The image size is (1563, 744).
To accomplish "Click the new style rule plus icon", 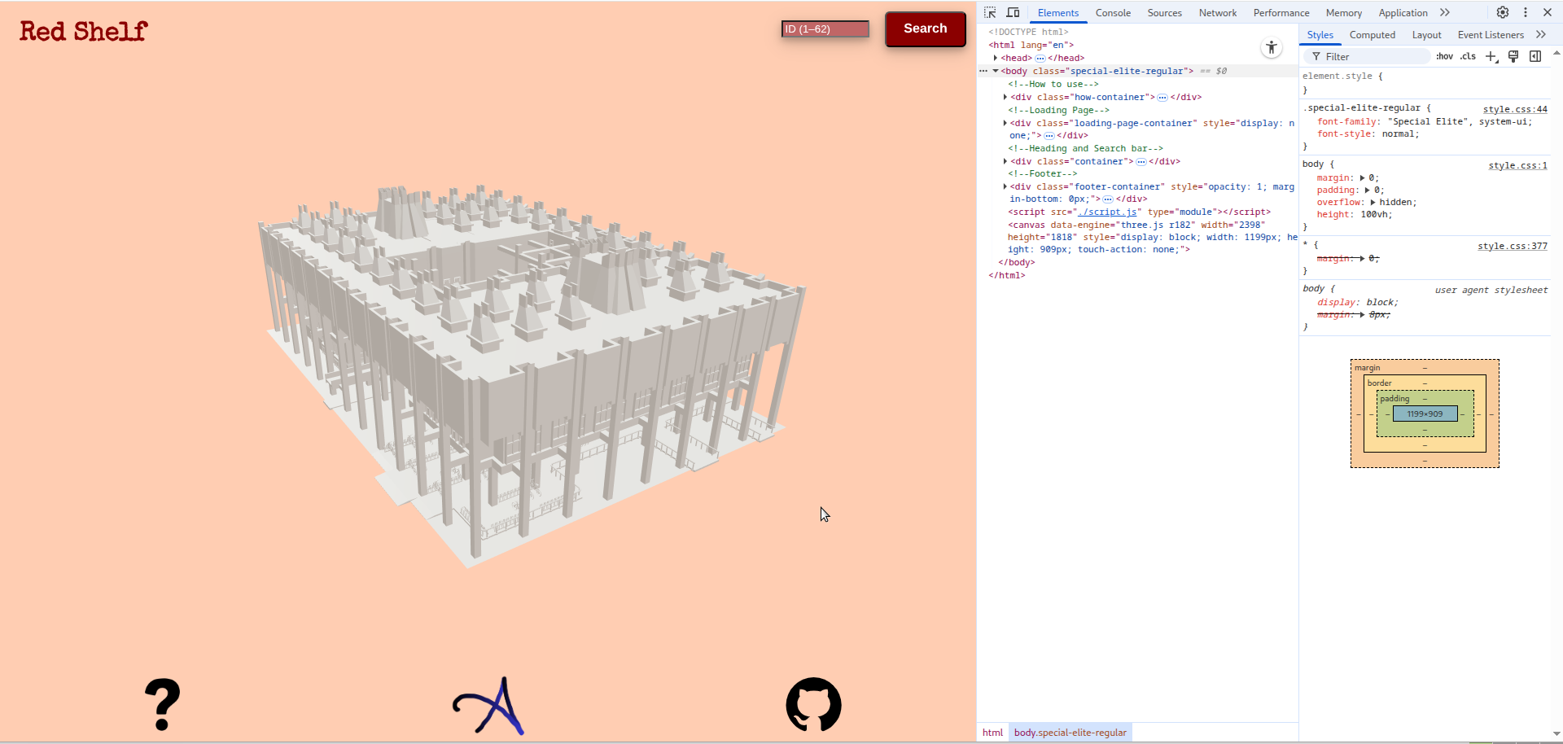I will 1491,56.
